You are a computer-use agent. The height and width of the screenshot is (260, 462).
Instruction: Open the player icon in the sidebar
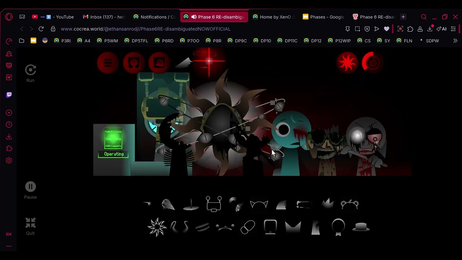click(x=9, y=113)
